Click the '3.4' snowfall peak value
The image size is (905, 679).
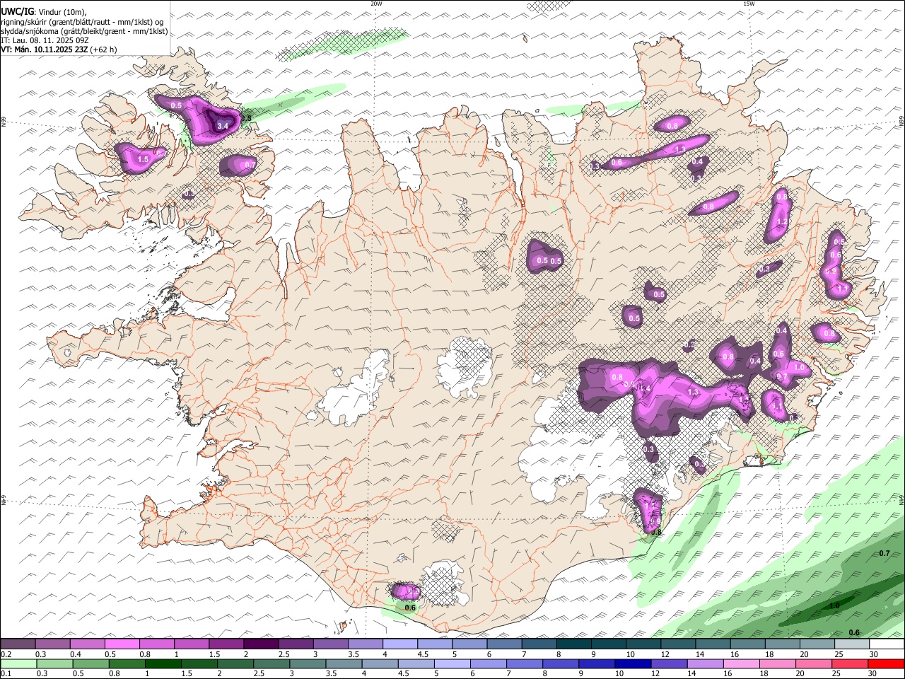[223, 126]
